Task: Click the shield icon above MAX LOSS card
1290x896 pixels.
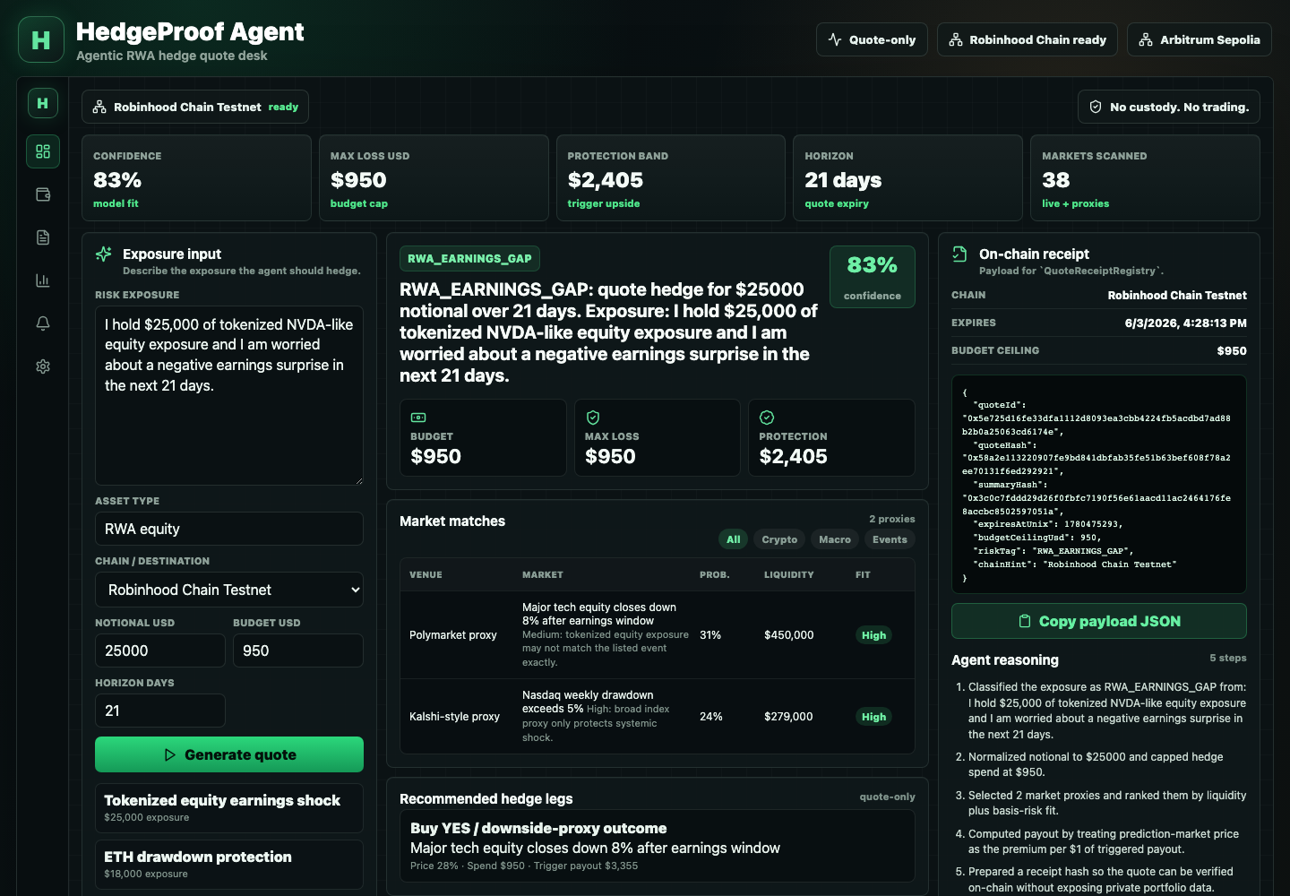Action: [592, 418]
